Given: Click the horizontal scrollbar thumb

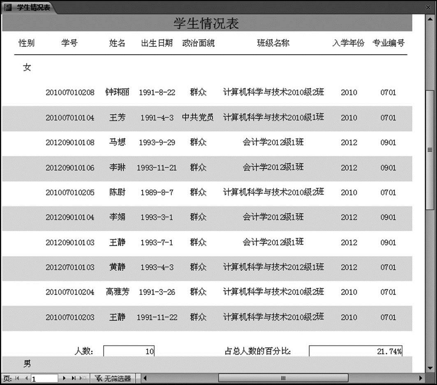Looking at the screenshot, I should point(283,378).
